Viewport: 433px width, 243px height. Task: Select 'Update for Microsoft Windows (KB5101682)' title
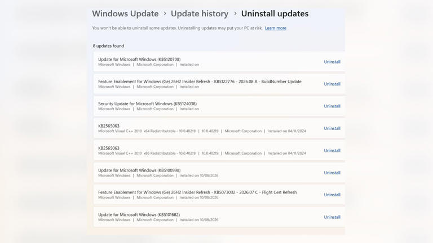[x=139, y=215]
